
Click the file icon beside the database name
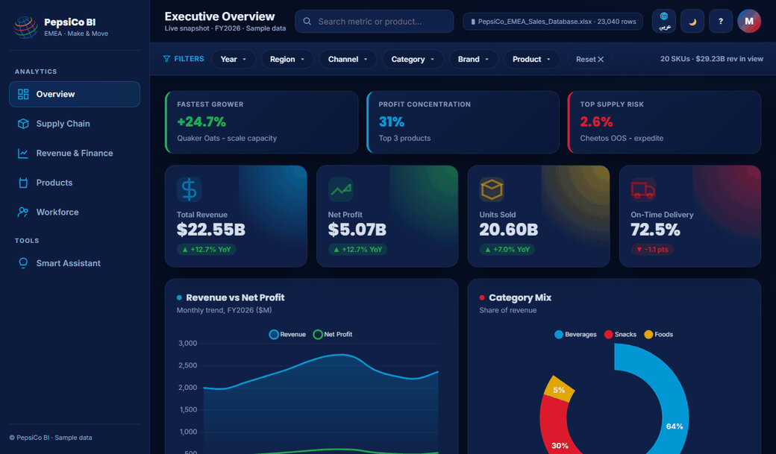click(473, 22)
